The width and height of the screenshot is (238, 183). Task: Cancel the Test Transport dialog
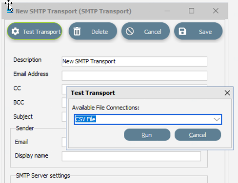point(198,135)
